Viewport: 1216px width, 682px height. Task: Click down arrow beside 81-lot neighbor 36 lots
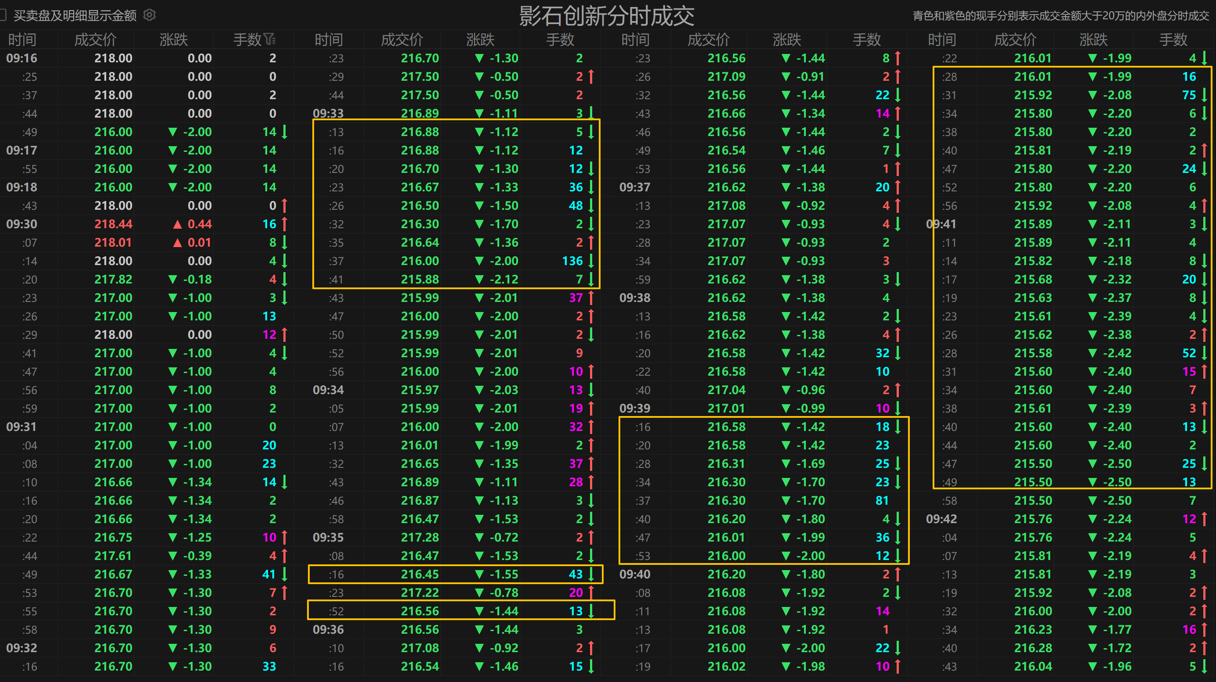coord(898,538)
